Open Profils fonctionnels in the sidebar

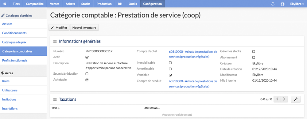23,61
